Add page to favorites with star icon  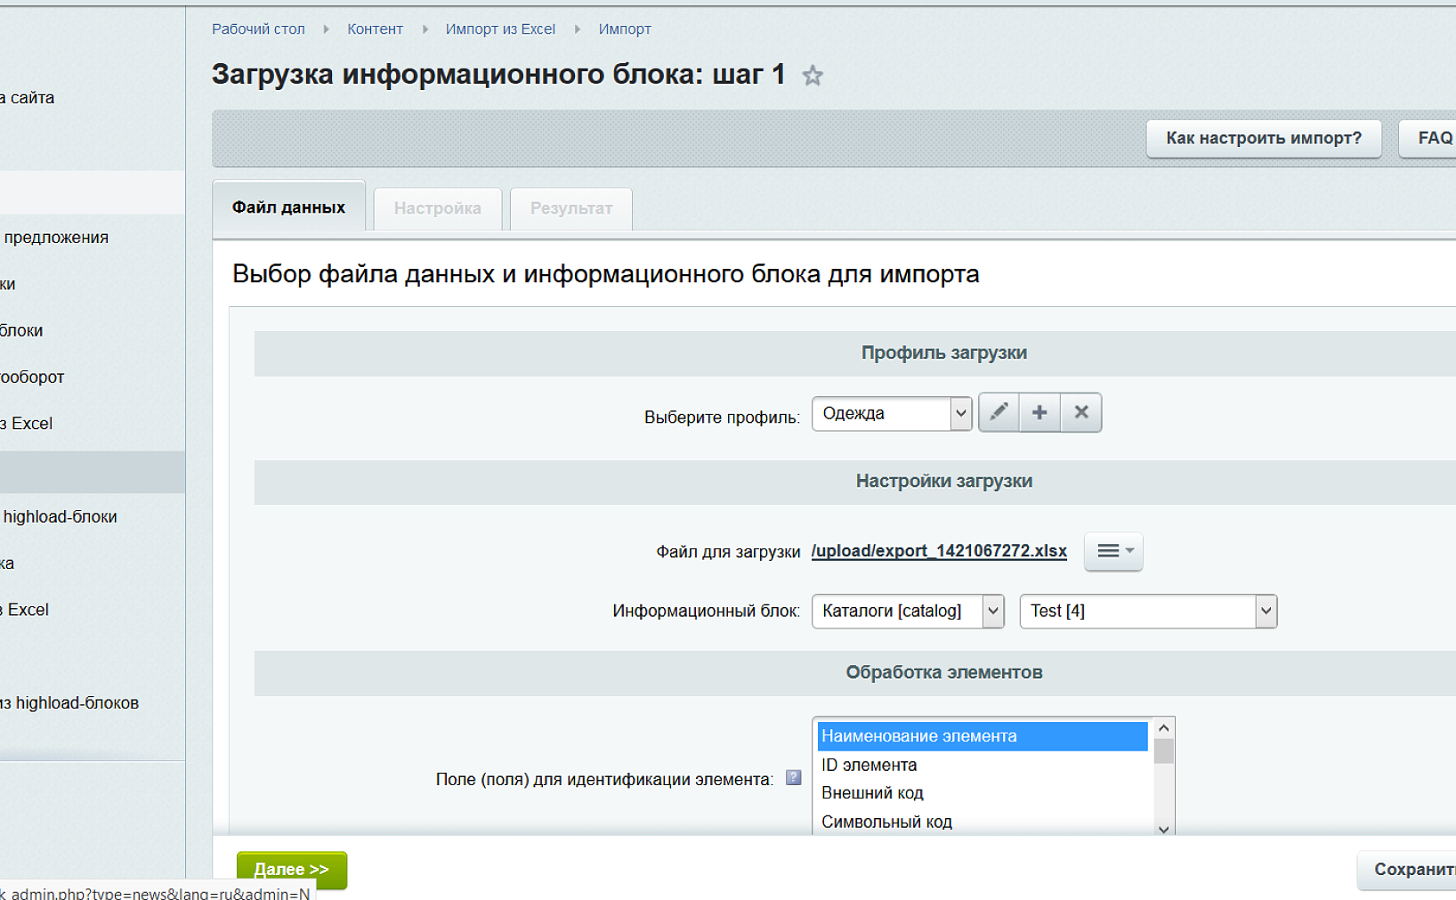pos(812,77)
